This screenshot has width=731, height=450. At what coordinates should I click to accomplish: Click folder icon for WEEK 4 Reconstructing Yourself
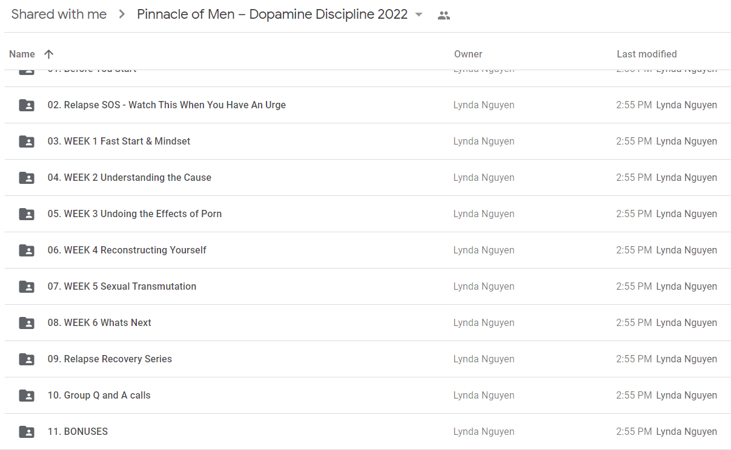(x=27, y=250)
